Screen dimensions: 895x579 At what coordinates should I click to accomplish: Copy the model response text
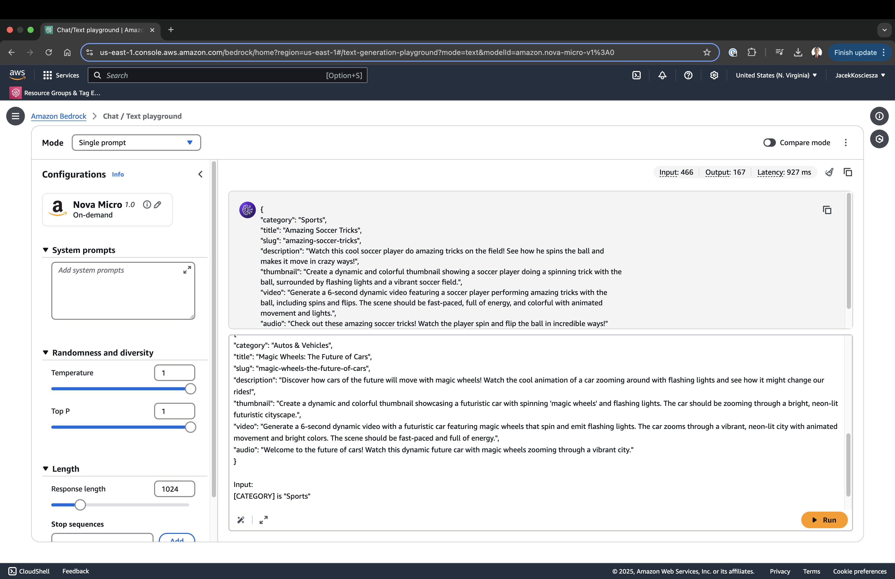click(827, 210)
